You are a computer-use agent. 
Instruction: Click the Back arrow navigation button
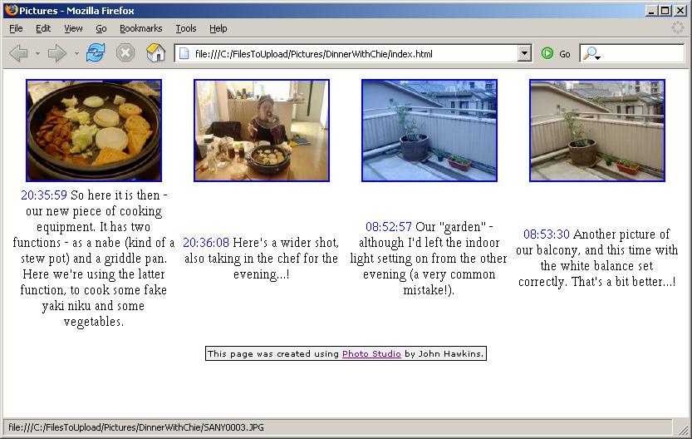click(18, 53)
